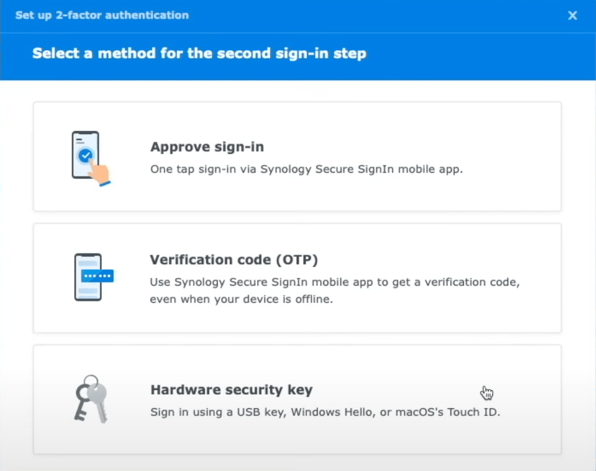
Task: Click the blue checkmark on the phone illustration
Action: (87, 154)
